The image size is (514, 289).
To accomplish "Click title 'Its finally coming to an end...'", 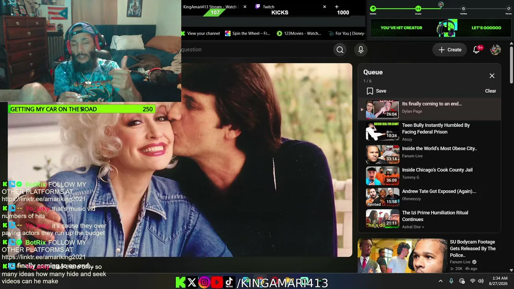I will coord(432,104).
